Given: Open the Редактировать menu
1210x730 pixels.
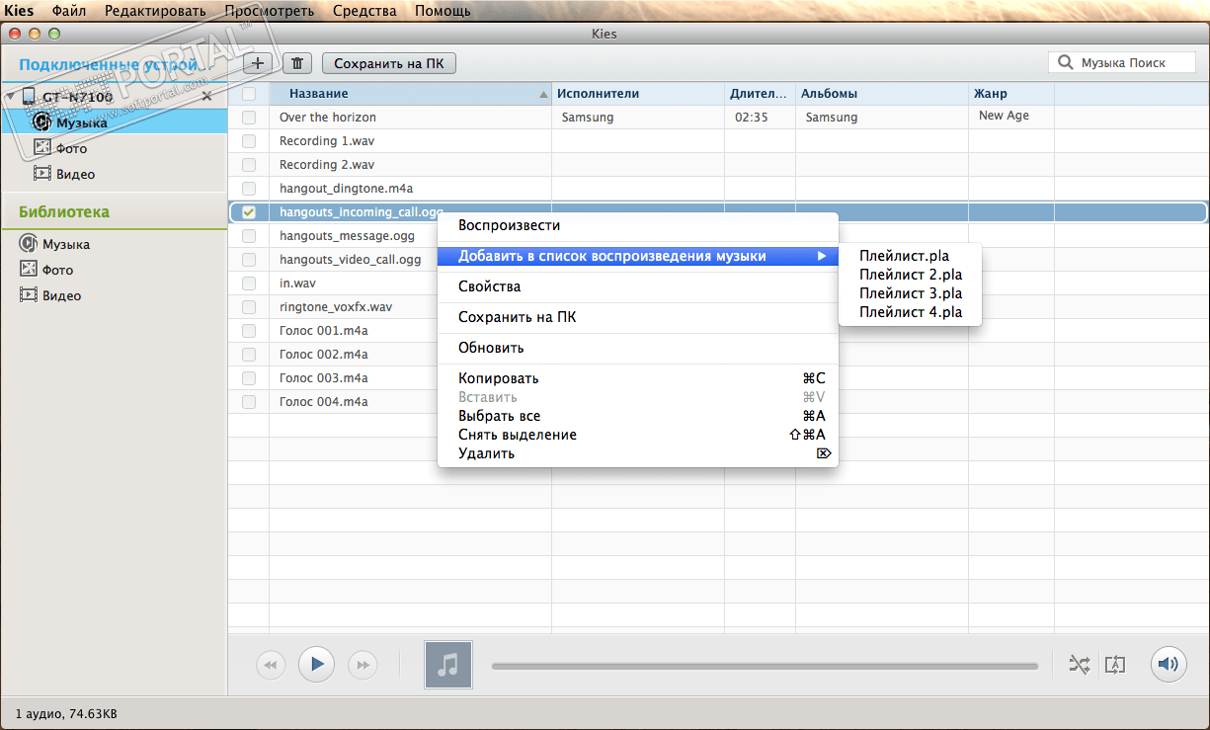Looking at the screenshot, I should (155, 11).
